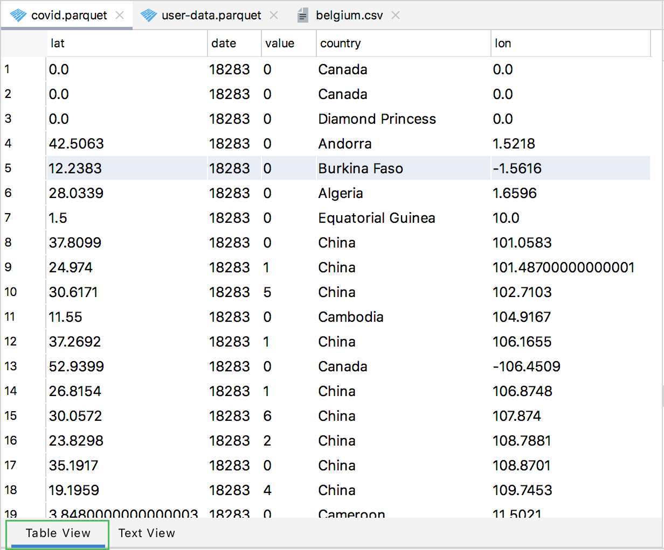Viewport: 664px width, 550px height.
Task: Click the parquet icon on user-data.parquet tab
Action: point(148,15)
